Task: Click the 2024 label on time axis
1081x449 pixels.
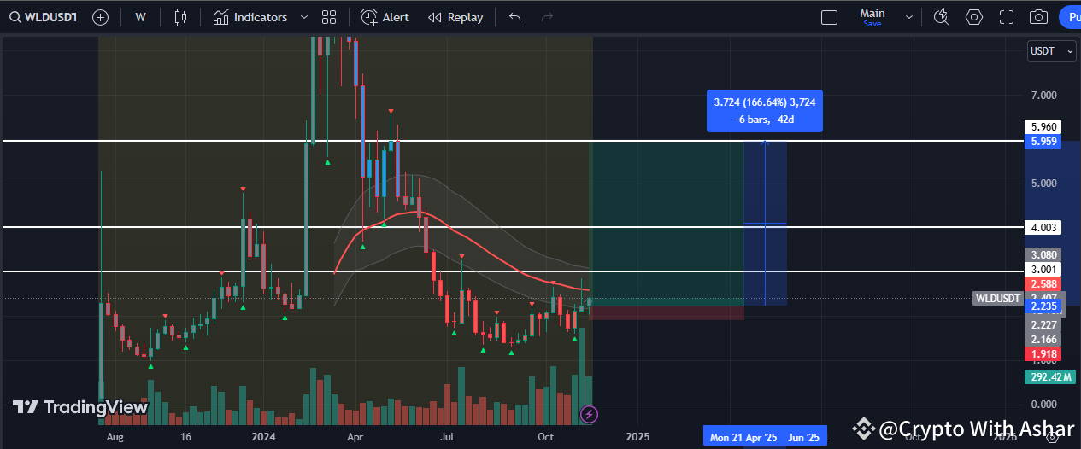Action: click(262, 437)
